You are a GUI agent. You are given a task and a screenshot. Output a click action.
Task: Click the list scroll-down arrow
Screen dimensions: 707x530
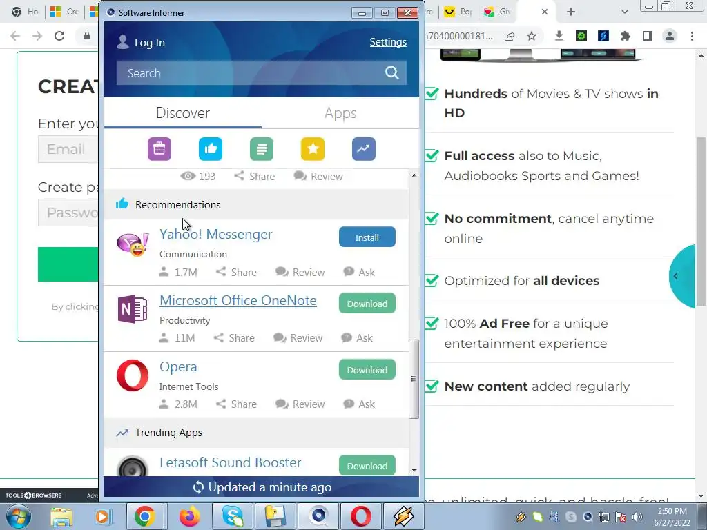coord(414,471)
